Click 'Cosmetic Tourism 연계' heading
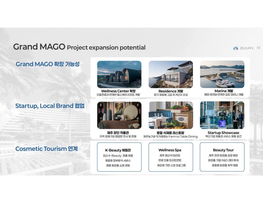This screenshot has width=263, height=203. click(46, 149)
